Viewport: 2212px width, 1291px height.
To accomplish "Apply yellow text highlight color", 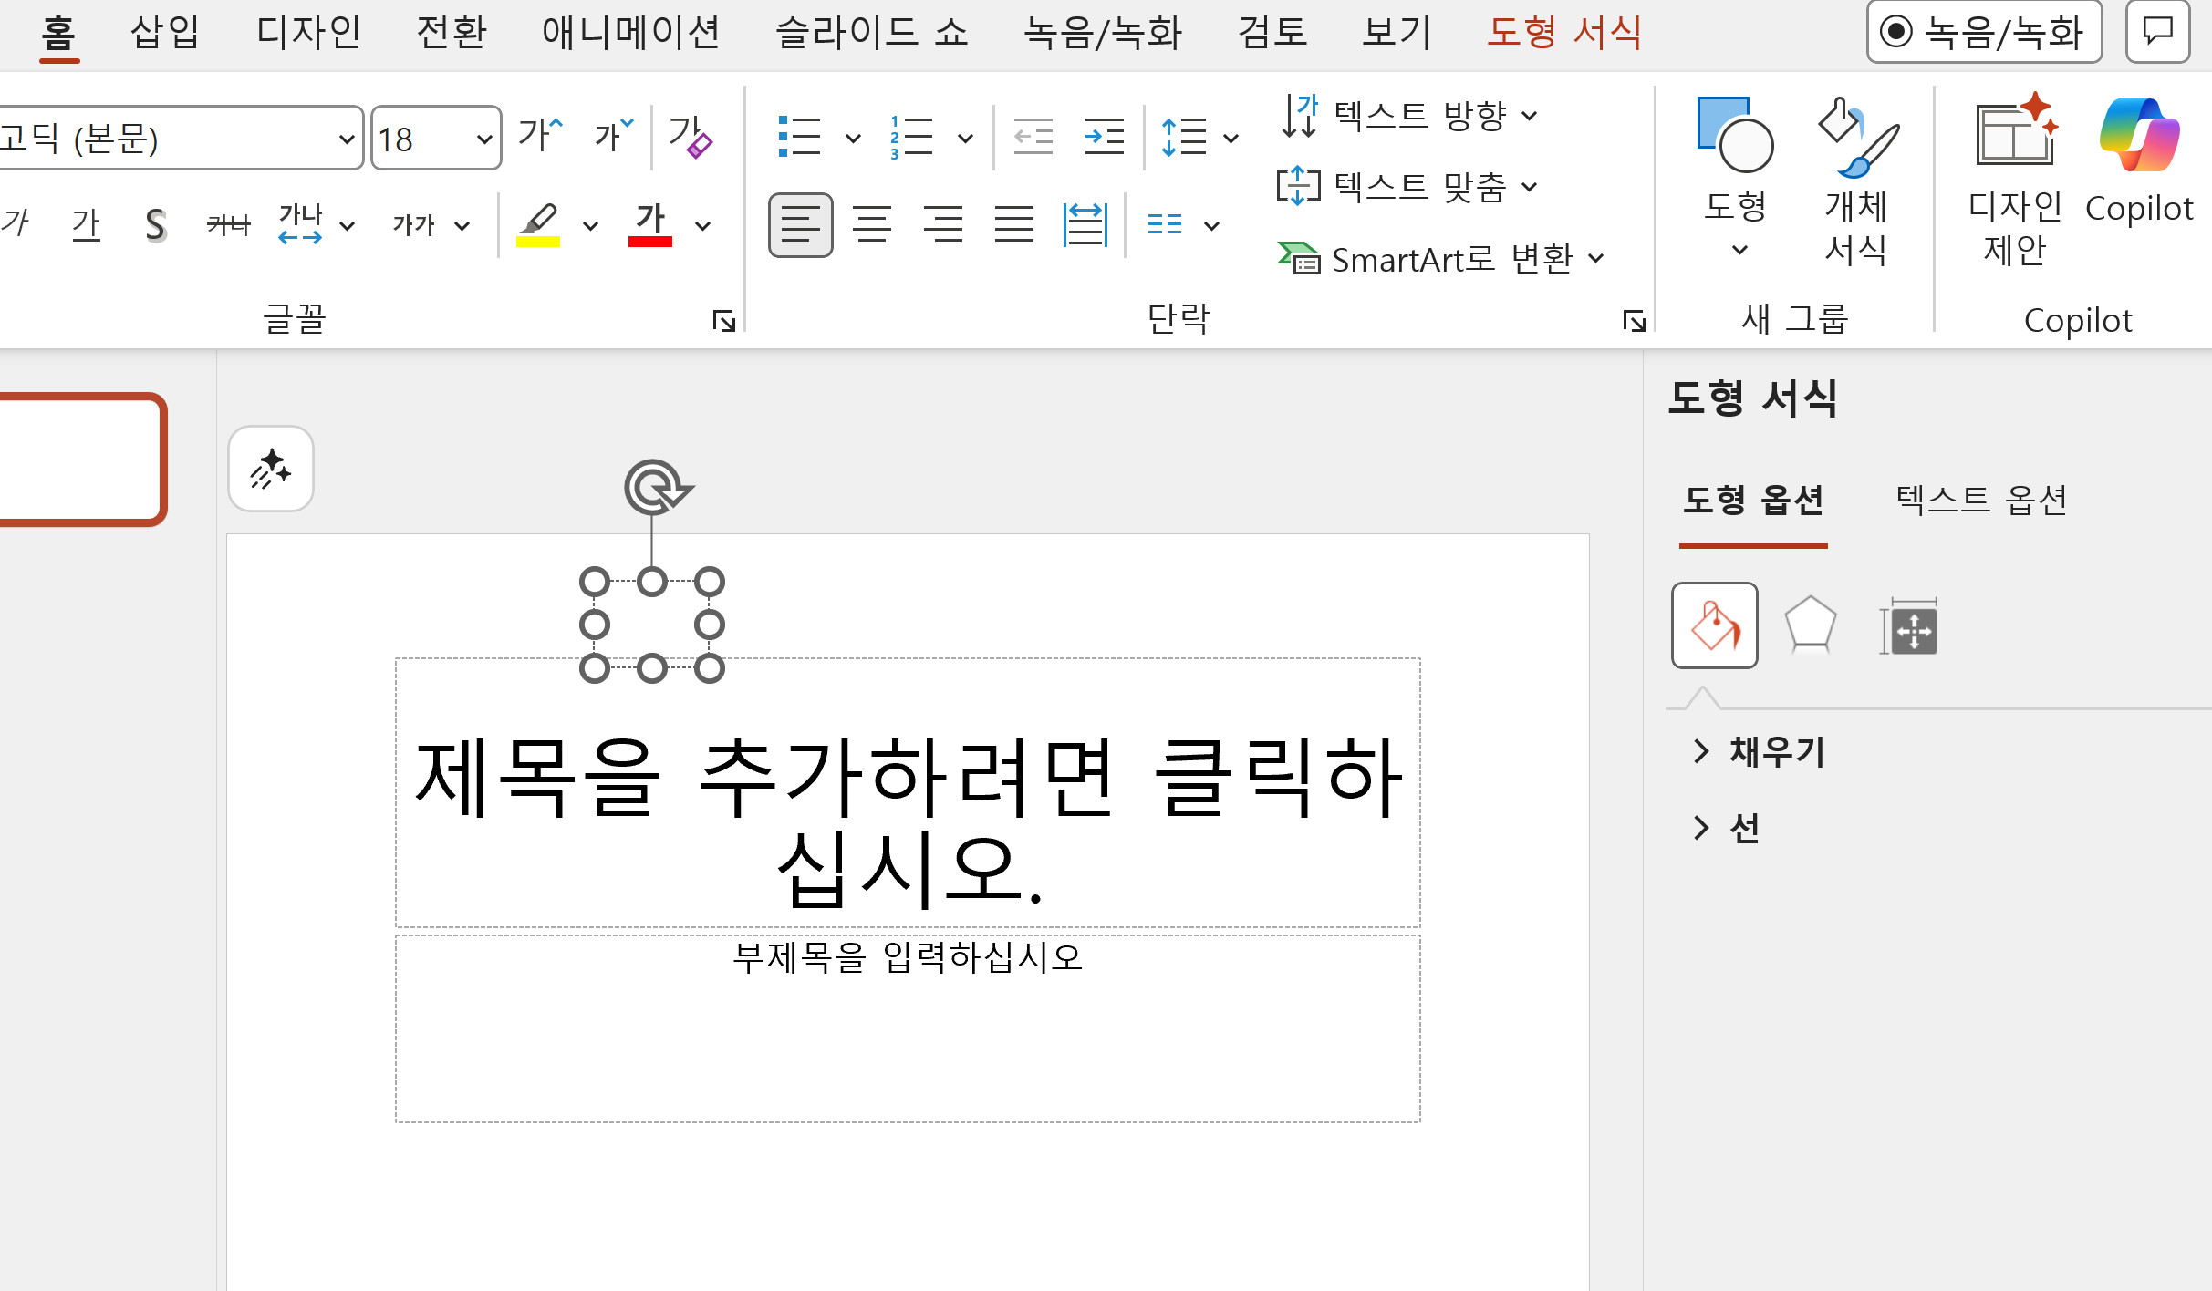I will [538, 224].
